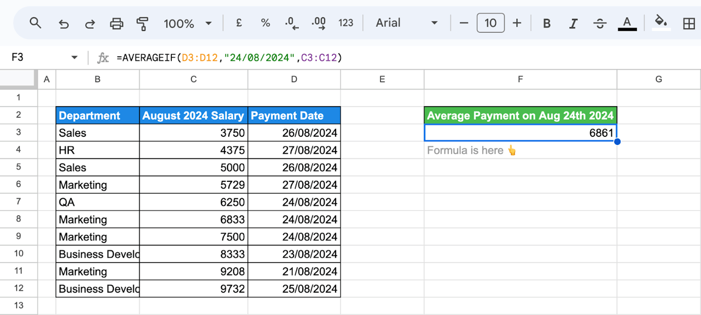The height and width of the screenshot is (315, 701).
Task: Click the Payment Date header cell
Action: 294,115
